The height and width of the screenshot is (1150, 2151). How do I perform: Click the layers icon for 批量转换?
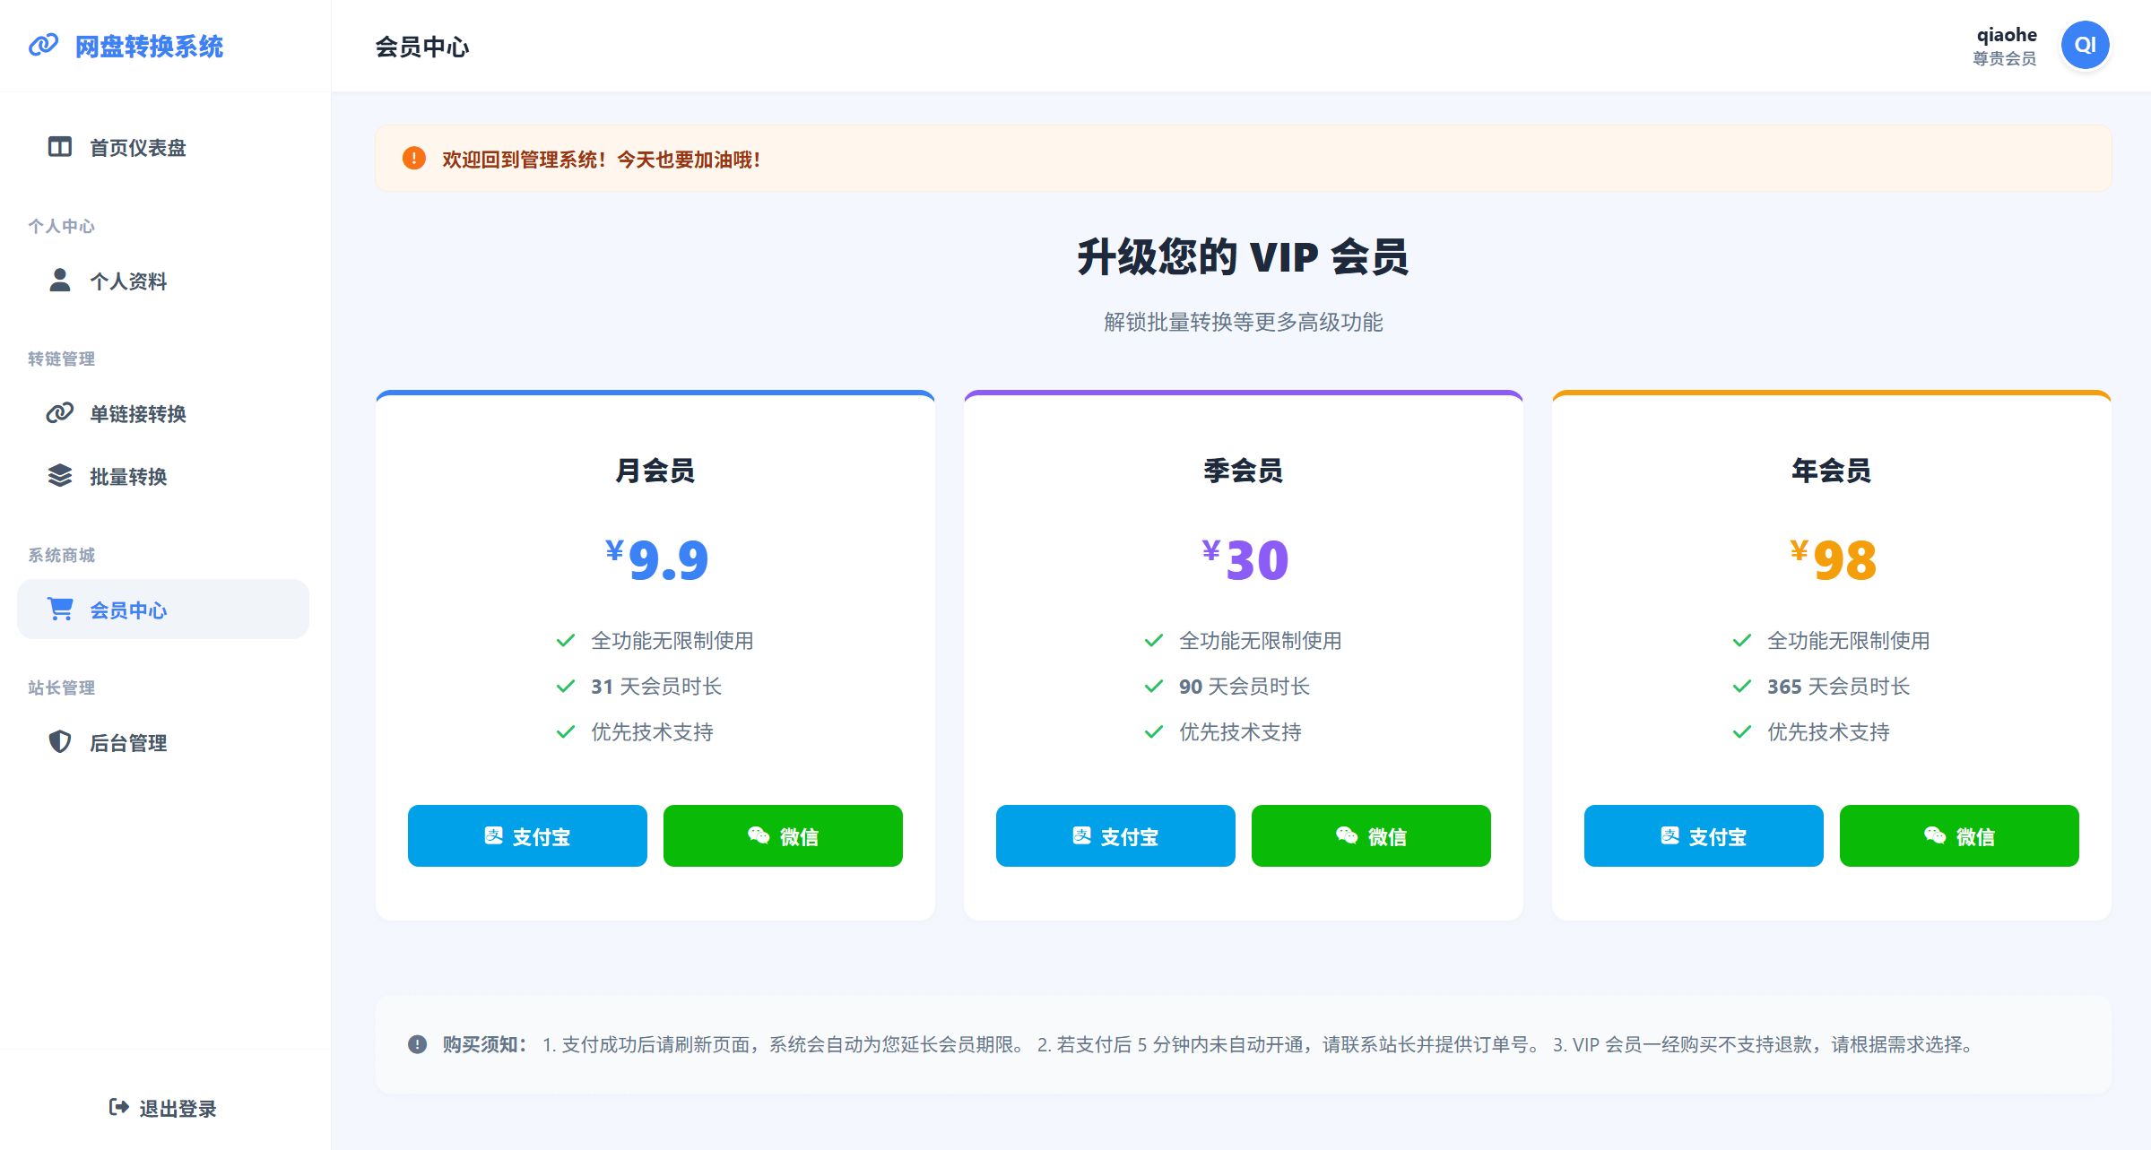click(60, 476)
